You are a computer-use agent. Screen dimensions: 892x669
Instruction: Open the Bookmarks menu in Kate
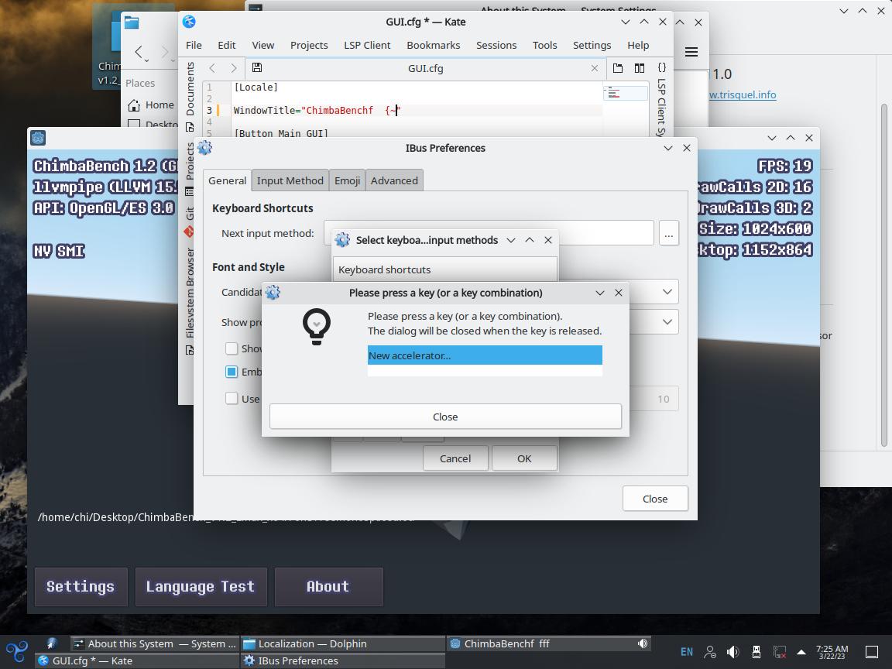click(433, 45)
